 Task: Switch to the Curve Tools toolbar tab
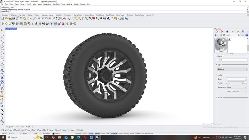pyautogui.click(x=78, y=15)
